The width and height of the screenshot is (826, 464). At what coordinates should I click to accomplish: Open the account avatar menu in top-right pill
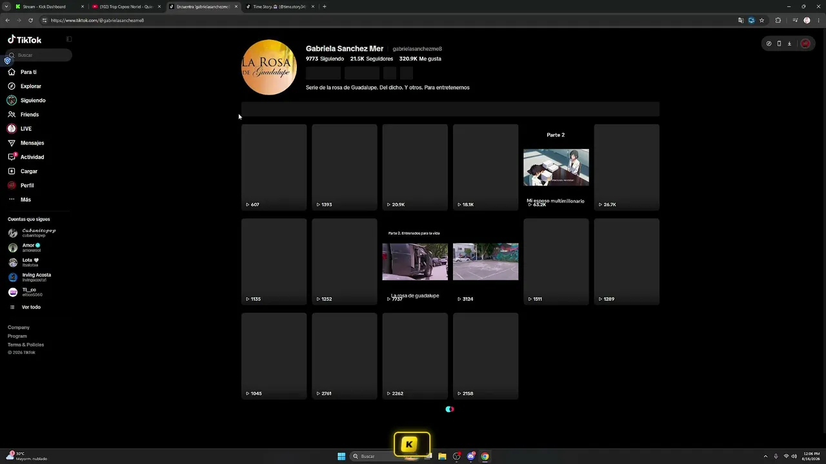tap(805, 44)
